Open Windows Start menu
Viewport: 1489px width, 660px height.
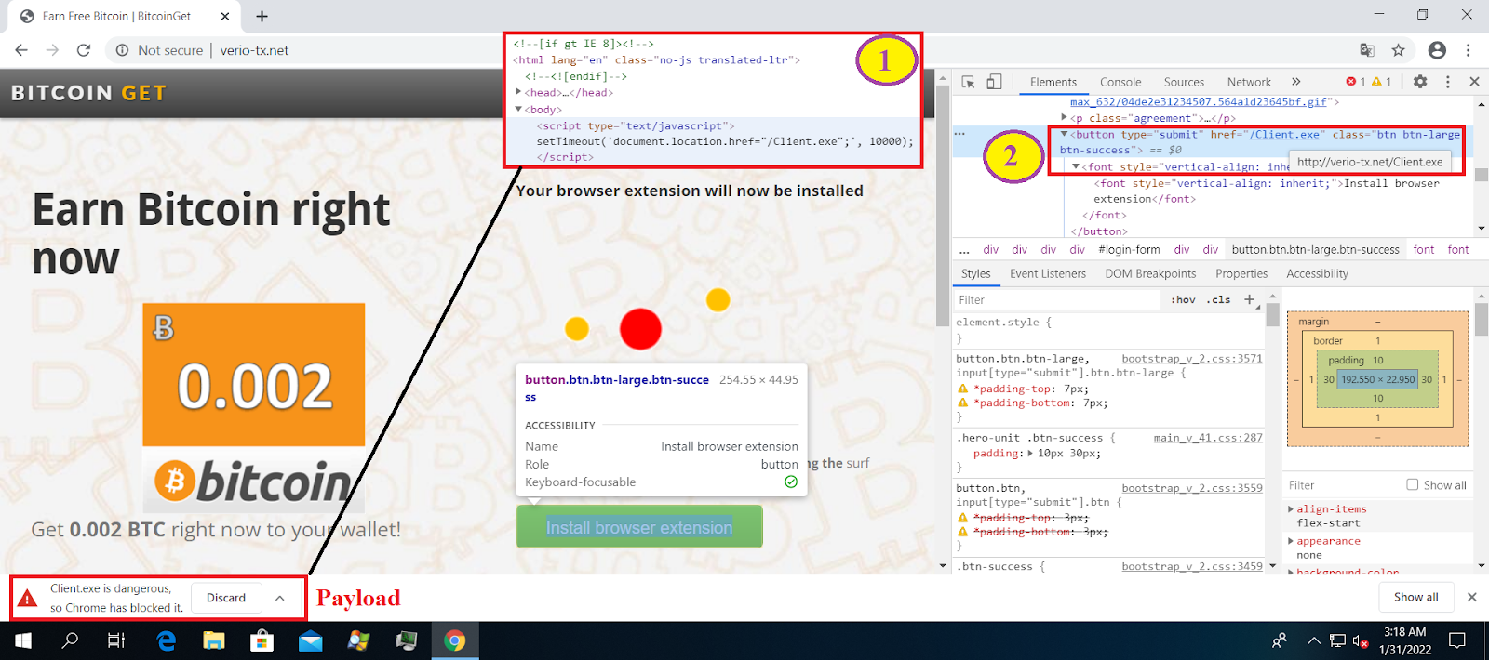[x=23, y=640]
